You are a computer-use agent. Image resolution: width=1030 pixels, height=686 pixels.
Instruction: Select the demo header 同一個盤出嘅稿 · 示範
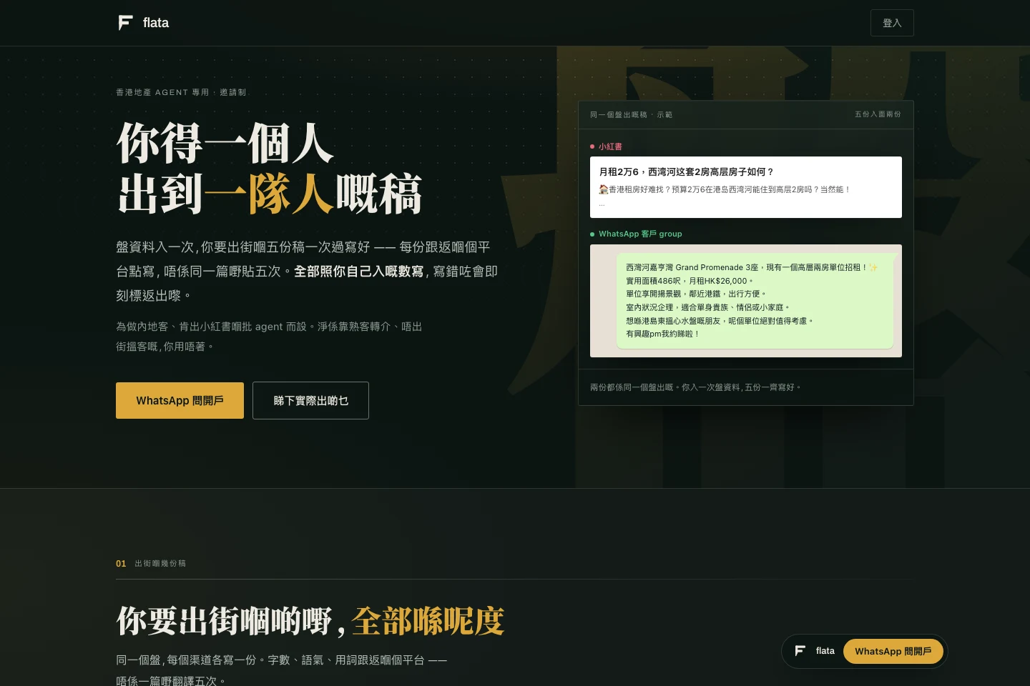[631, 114]
